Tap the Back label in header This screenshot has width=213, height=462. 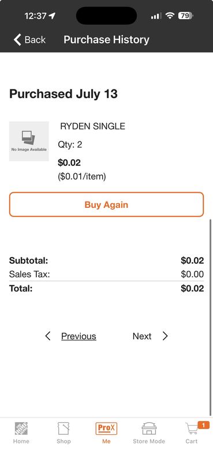click(x=35, y=39)
